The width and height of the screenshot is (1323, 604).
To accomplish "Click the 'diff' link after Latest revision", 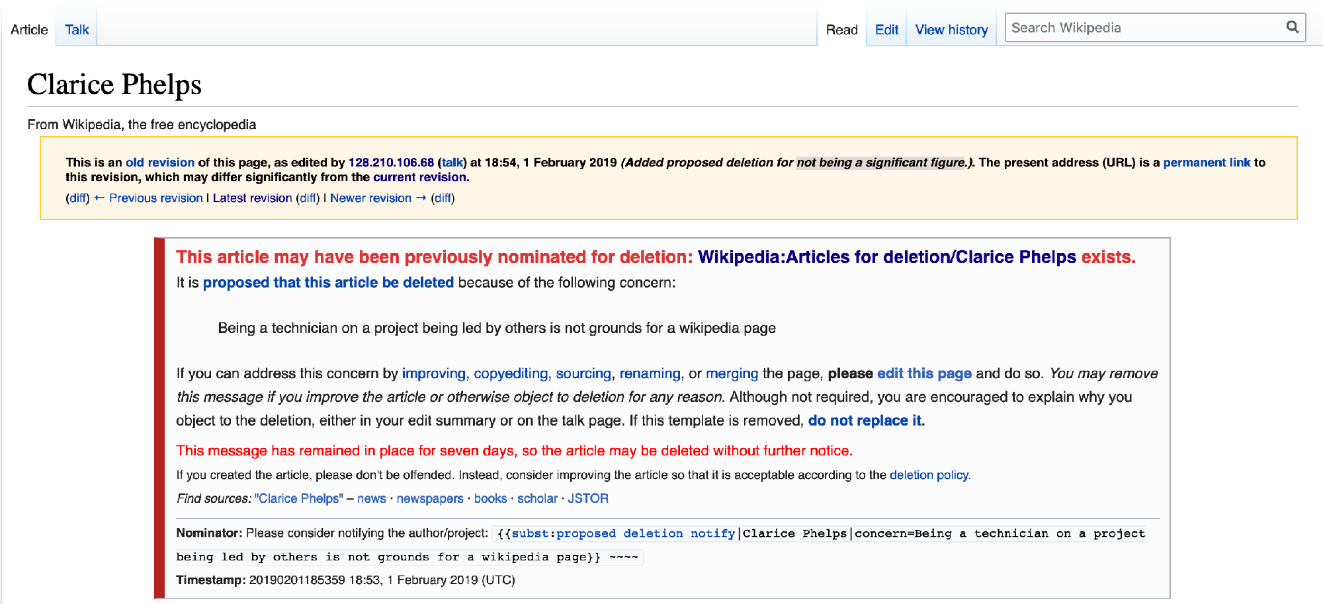I will point(308,198).
